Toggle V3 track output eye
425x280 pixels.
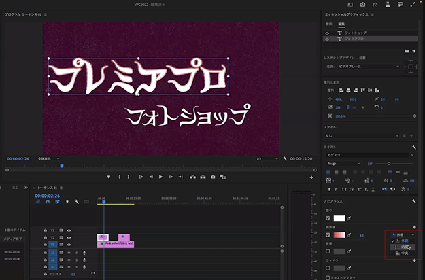[x=69, y=230]
